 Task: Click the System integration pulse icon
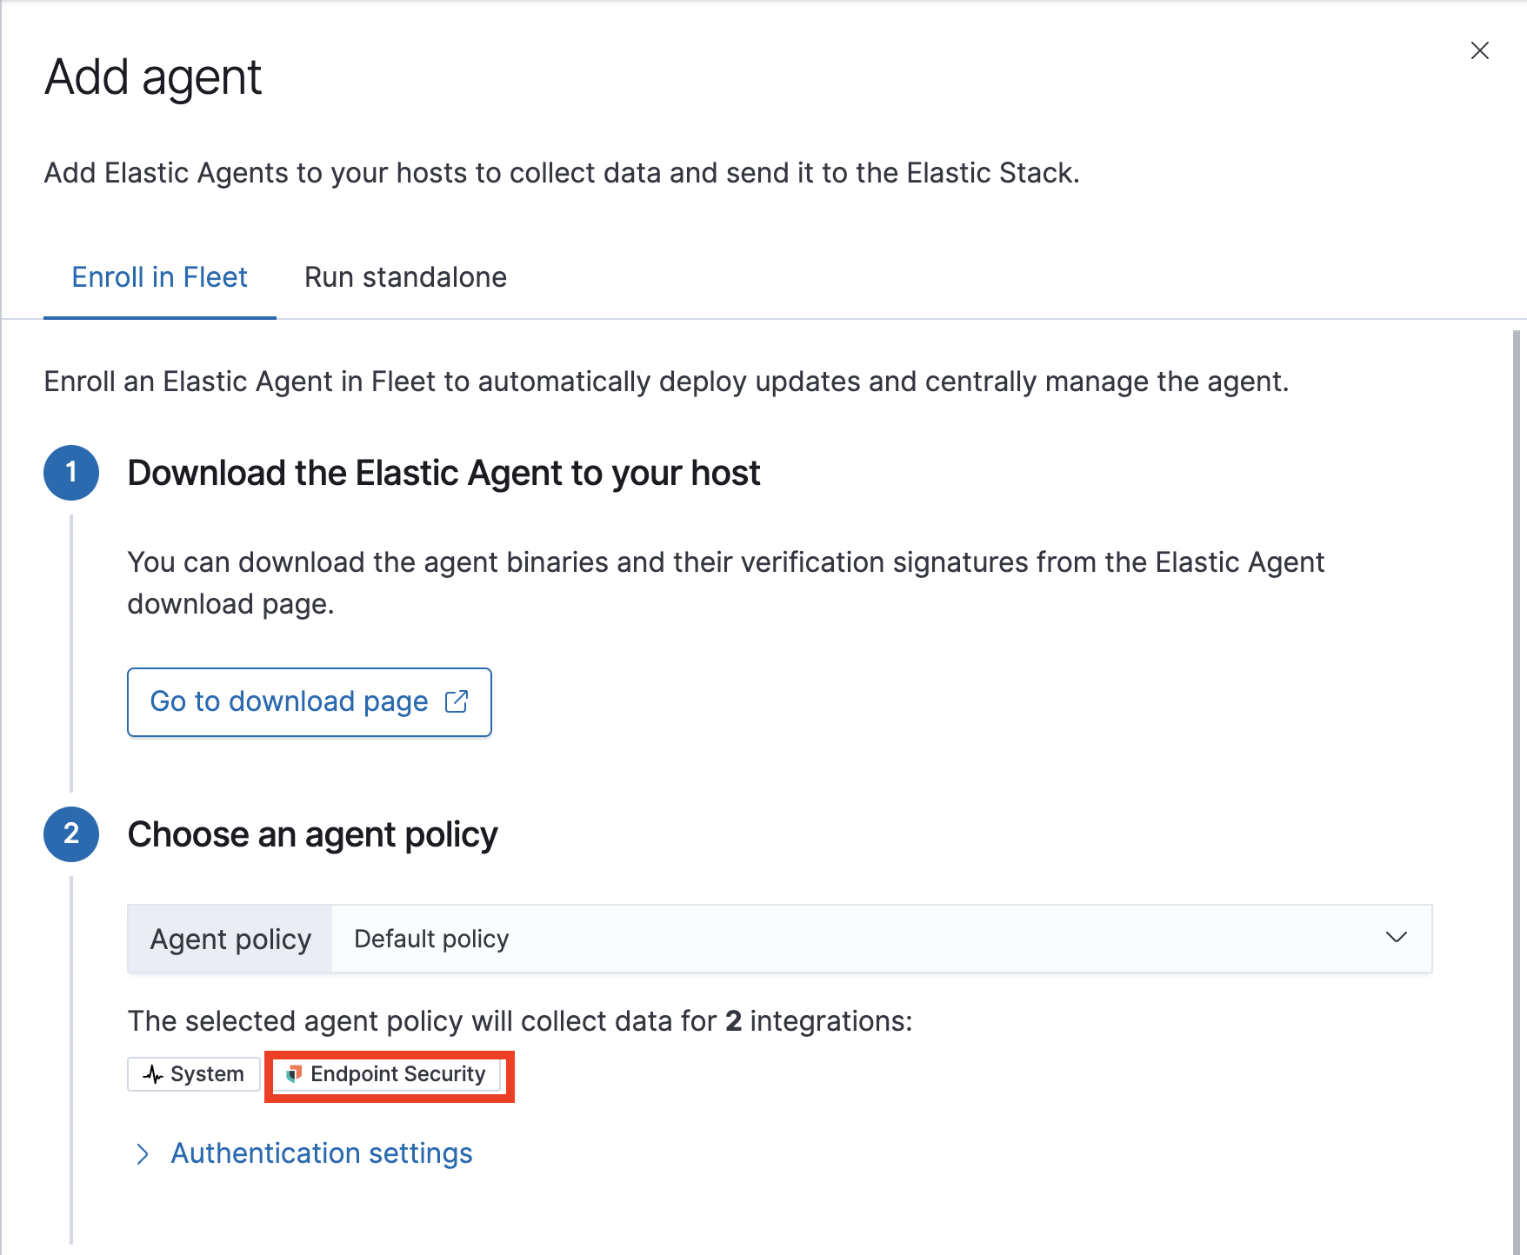[153, 1074]
